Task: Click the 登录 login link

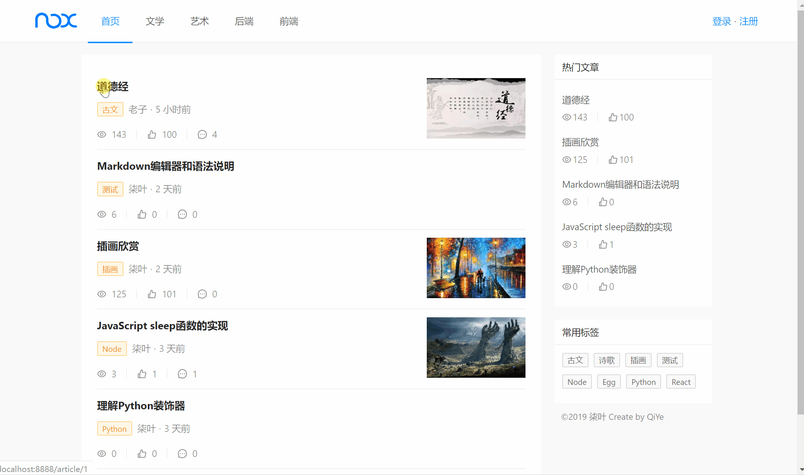Action: 721,21
